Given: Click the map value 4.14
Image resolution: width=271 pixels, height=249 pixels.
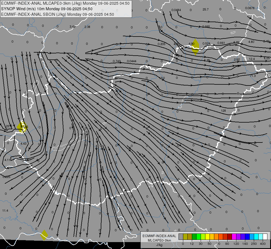Looking at the screenshot, I should coord(25,110).
